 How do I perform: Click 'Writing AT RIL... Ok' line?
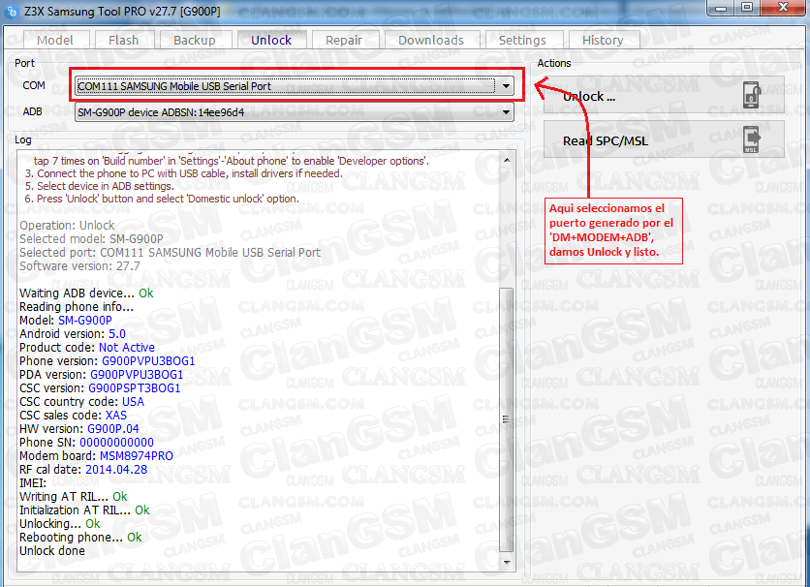(x=74, y=496)
